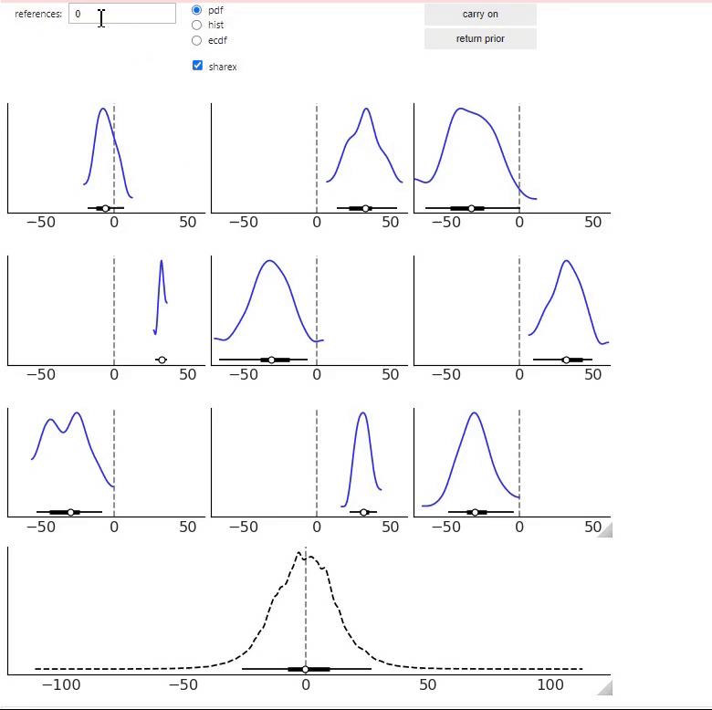Click the resize handle of the bottom prior plot
The image size is (712, 710).
(x=605, y=688)
